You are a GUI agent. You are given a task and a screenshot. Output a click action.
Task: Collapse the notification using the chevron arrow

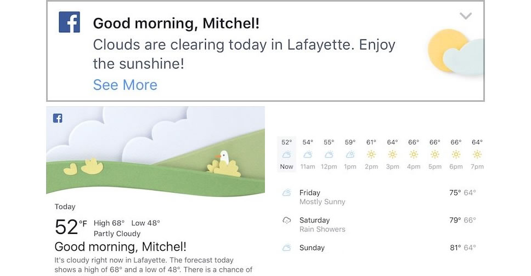(x=465, y=16)
